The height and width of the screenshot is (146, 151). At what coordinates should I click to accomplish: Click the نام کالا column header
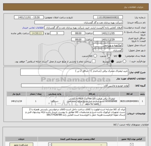92,94
